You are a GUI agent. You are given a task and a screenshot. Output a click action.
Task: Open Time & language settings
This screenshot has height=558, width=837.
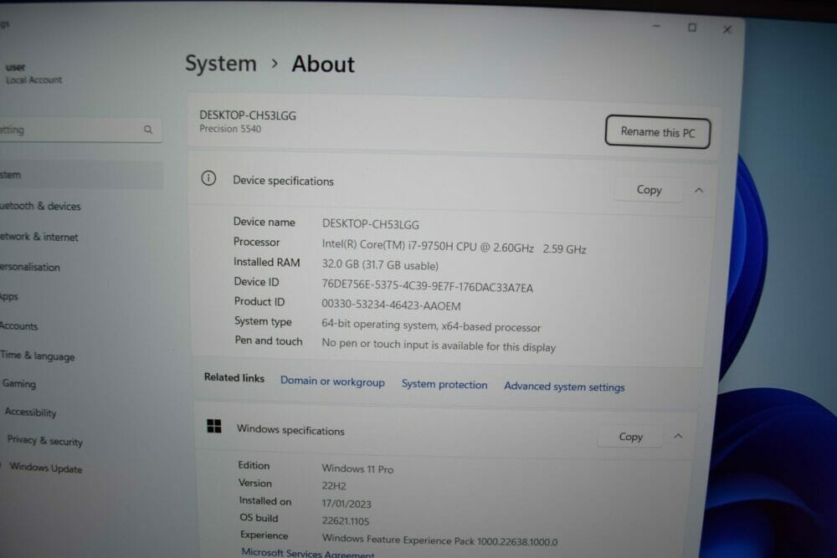(x=38, y=356)
